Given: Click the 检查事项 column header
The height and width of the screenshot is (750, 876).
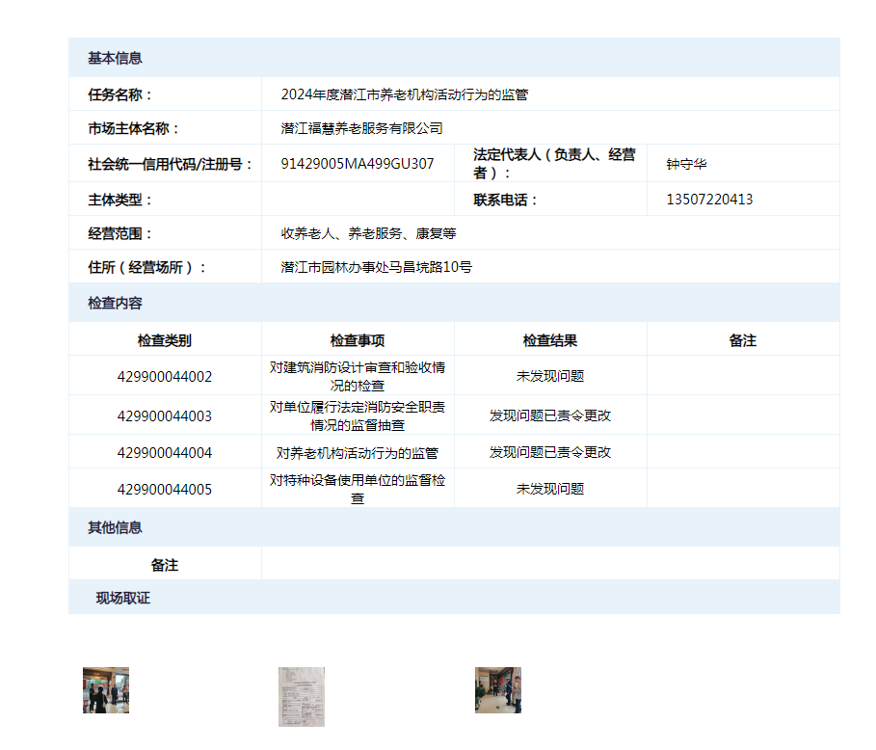Looking at the screenshot, I should pyautogui.click(x=358, y=340).
